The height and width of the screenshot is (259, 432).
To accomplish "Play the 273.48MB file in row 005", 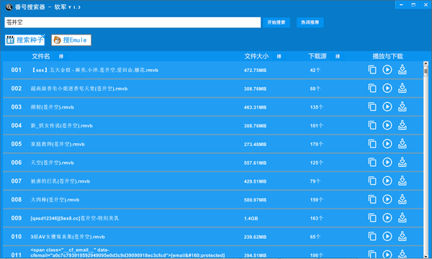I will click(x=387, y=144).
